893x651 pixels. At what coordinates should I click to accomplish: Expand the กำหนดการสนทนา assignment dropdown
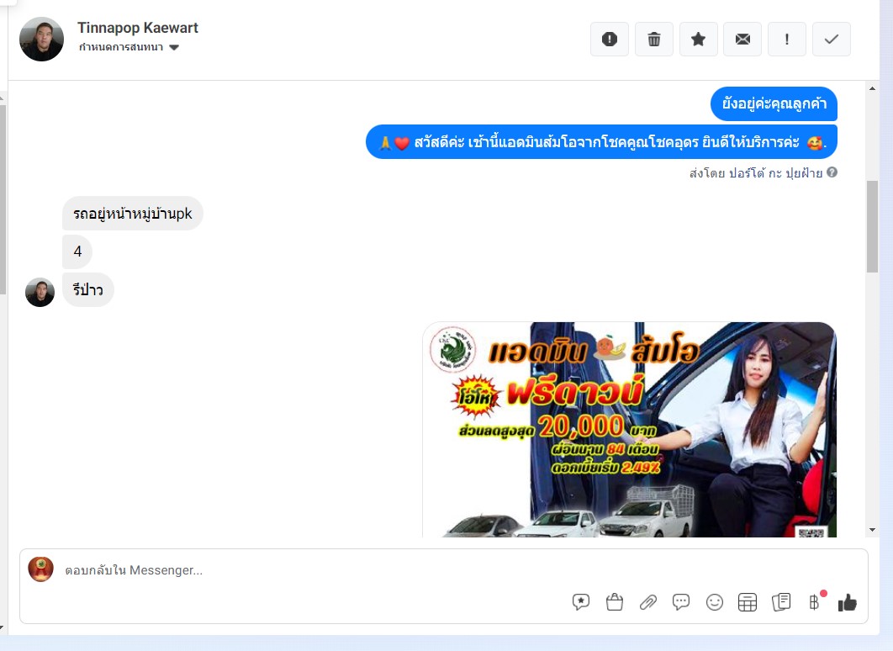pyautogui.click(x=129, y=47)
